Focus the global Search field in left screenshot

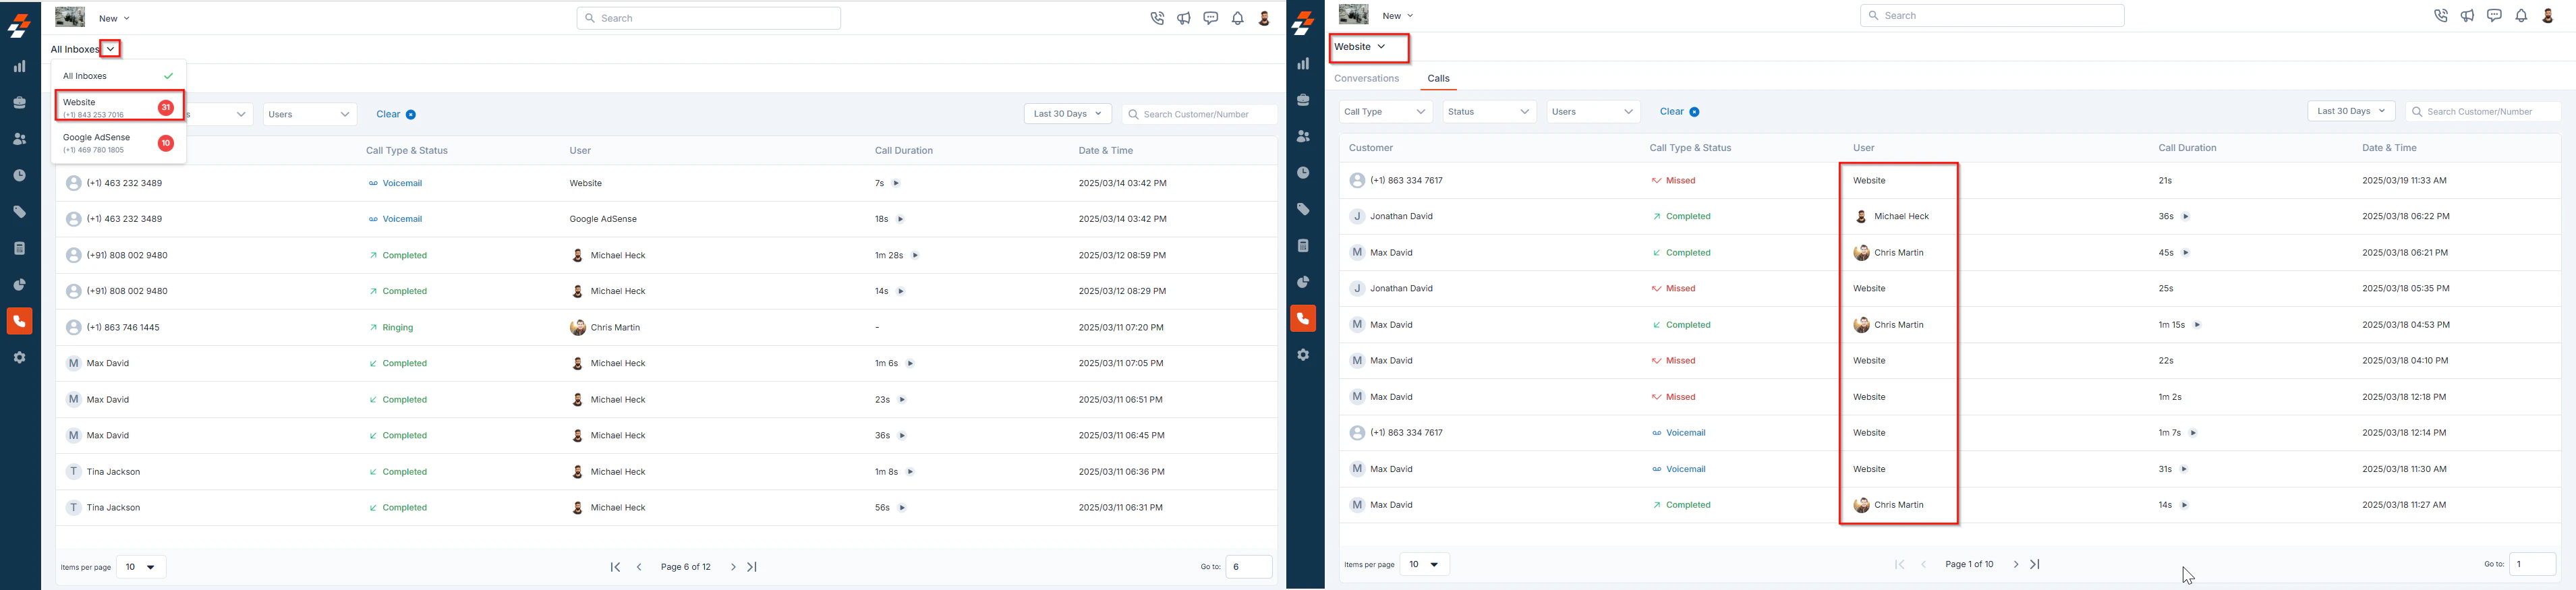click(x=708, y=18)
